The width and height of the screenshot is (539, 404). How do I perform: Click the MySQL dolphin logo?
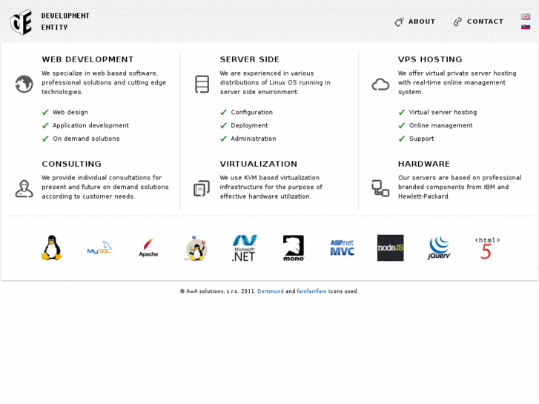(99, 248)
